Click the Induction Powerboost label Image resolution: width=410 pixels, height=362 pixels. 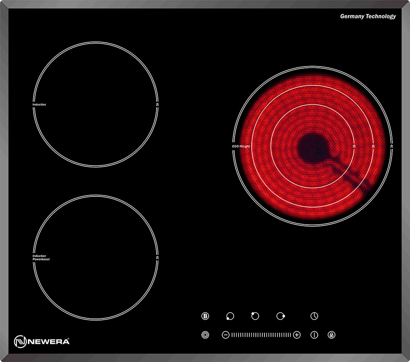(41, 258)
